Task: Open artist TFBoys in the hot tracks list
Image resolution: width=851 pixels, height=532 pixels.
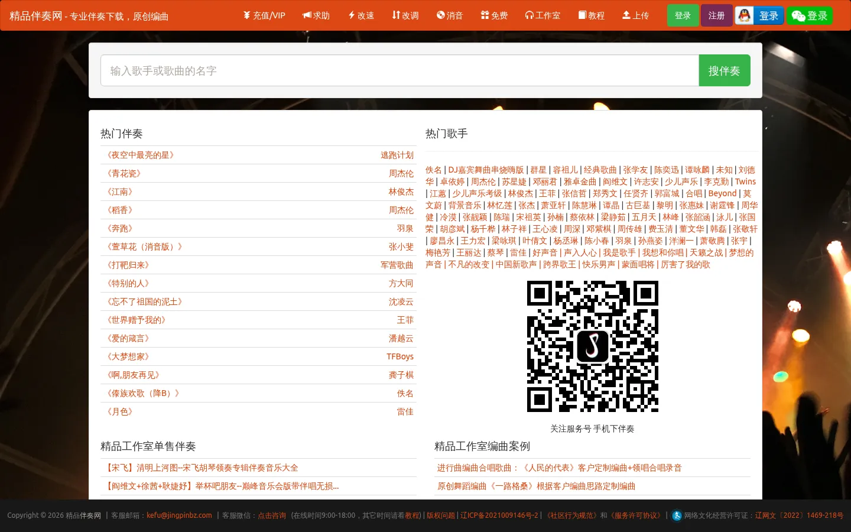Action: click(400, 356)
